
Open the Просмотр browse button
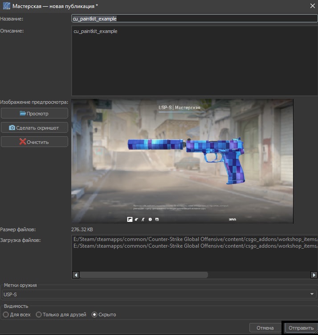(x=34, y=113)
